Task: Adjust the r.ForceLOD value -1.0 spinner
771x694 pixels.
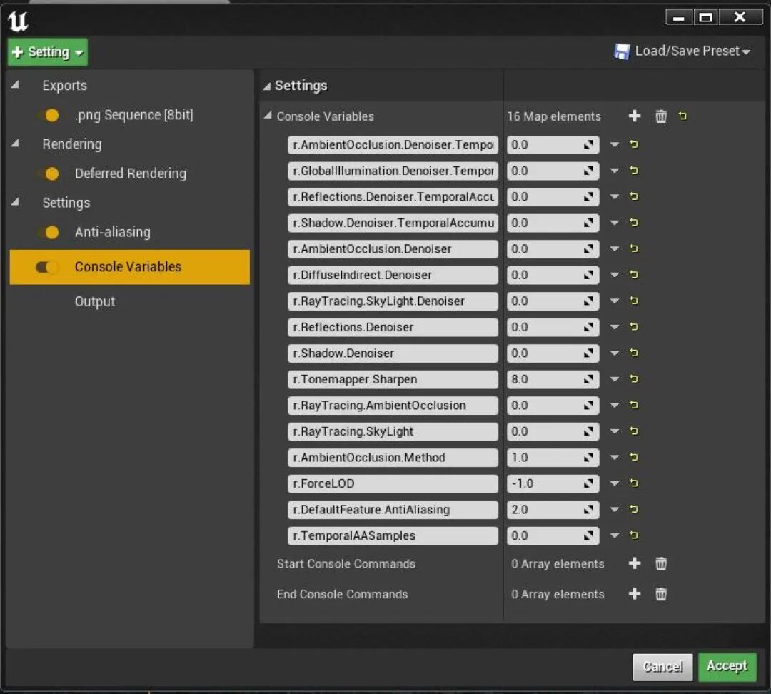Action: click(553, 483)
